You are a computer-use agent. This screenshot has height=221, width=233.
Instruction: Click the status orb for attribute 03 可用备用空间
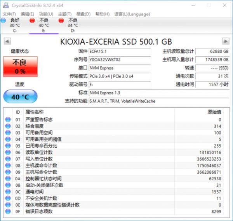pyautogui.click(x=8, y=133)
